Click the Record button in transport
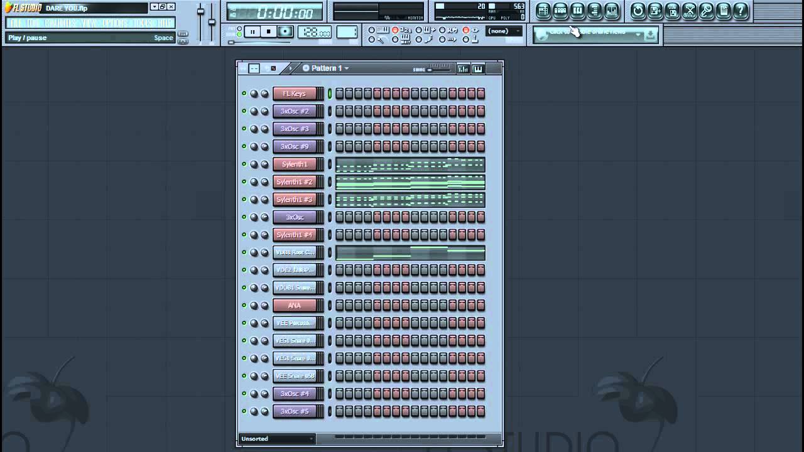This screenshot has height=452, width=804. [x=285, y=31]
